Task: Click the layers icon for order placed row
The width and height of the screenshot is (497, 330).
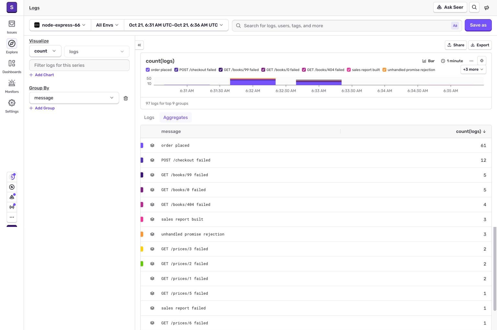Action: click(x=152, y=146)
